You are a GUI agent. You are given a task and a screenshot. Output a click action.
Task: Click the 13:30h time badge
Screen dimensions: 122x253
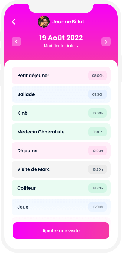tap(97, 169)
